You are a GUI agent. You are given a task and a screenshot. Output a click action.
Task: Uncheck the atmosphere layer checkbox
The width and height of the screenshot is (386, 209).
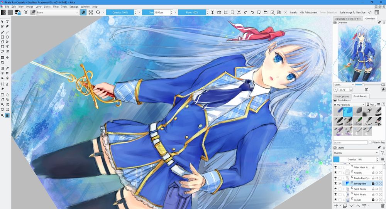click(x=340, y=184)
